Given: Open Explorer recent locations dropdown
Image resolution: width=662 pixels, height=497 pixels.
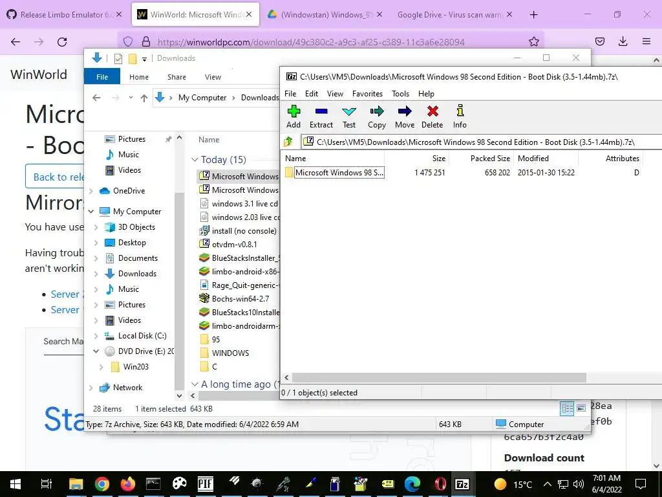Looking at the screenshot, I should [131, 98].
